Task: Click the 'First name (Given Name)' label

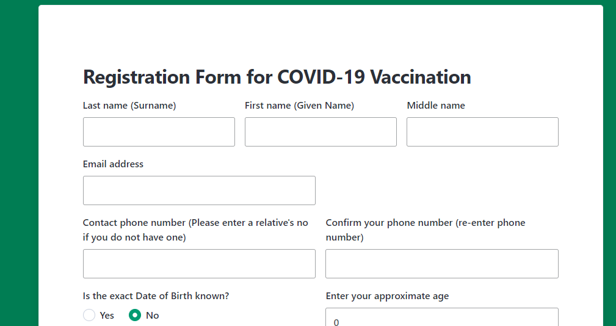Action: click(299, 106)
